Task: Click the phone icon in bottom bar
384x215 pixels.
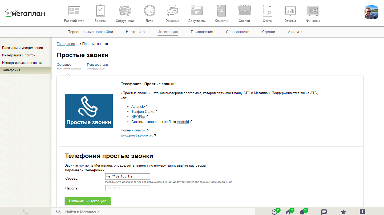Action: (25, 212)
